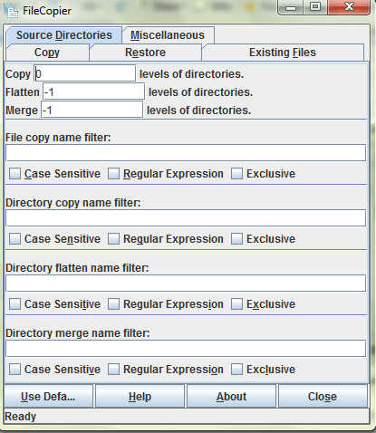
Task: Check Exclusive under directory flatten name filter
Action: tap(237, 304)
